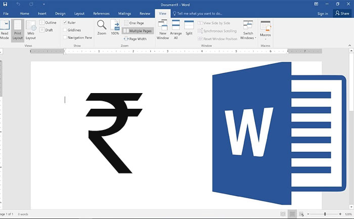Click the Zoom magnifier icon
This screenshot has height=219, width=354.
coord(102,29)
